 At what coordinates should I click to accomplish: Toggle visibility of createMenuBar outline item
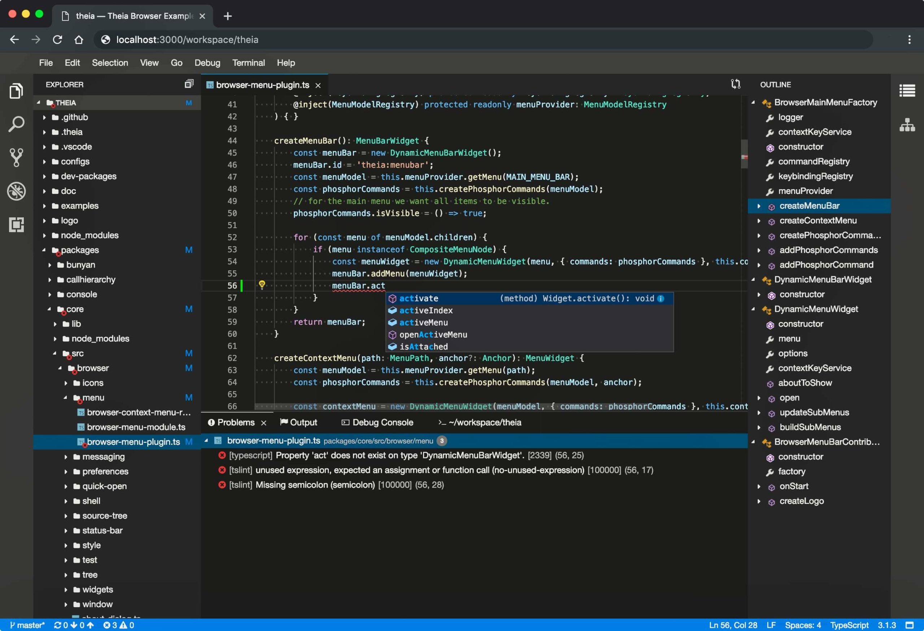pyautogui.click(x=758, y=206)
